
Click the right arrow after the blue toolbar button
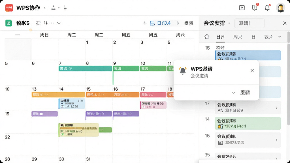pos(178,23)
